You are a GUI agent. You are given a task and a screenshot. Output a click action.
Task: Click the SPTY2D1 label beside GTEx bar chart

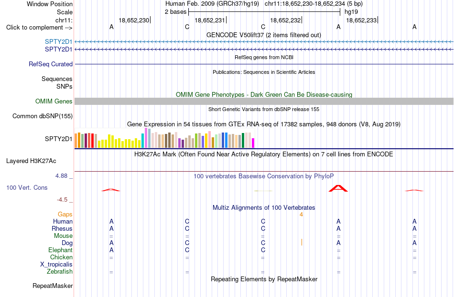tap(58, 139)
